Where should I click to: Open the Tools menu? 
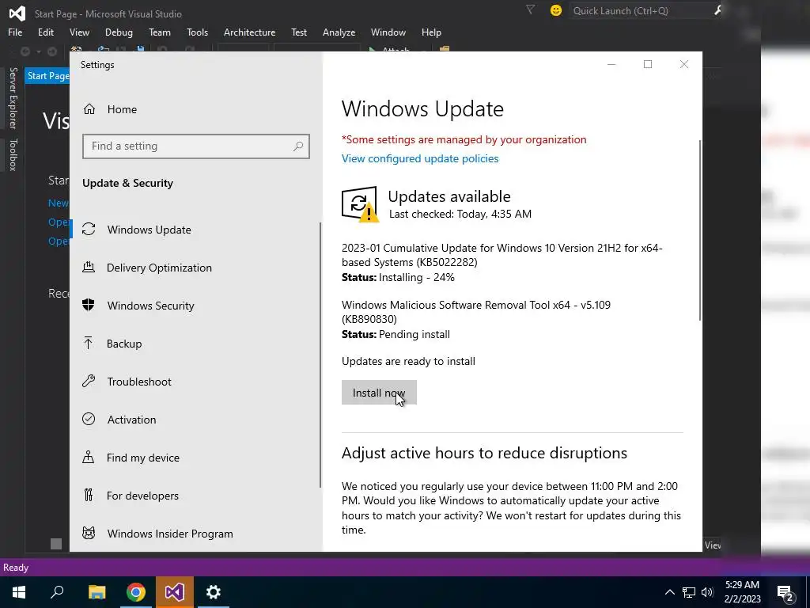click(x=197, y=32)
